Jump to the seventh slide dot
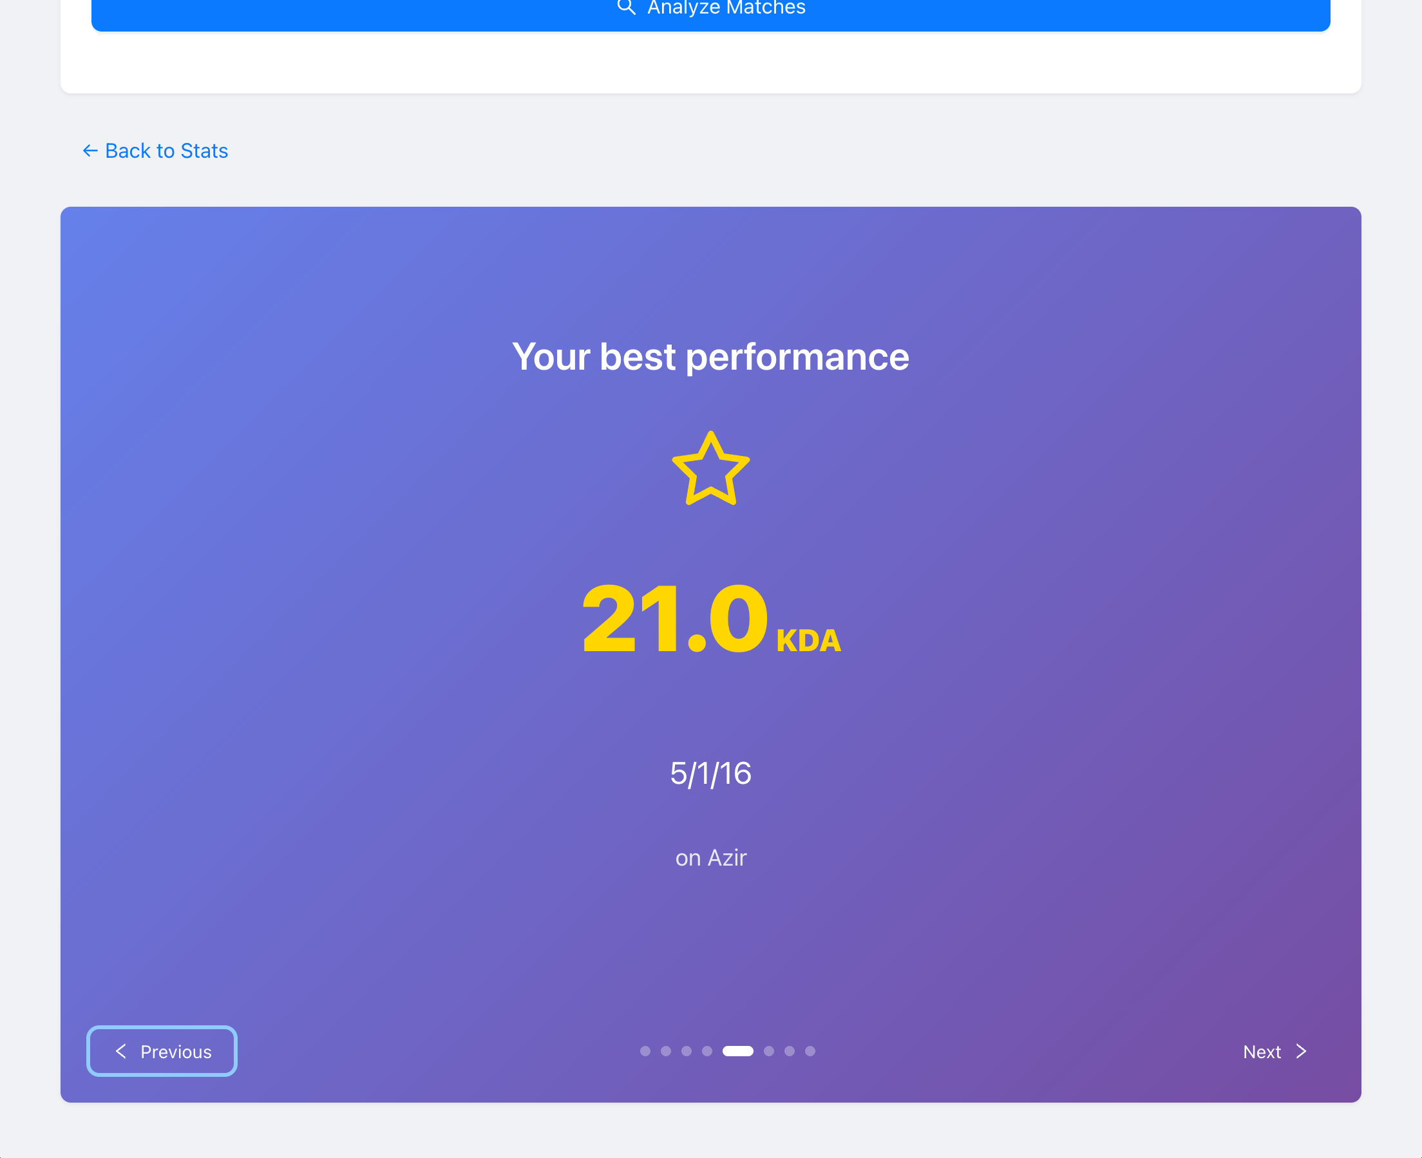This screenshot has width=1422, height=1158. (x=790, y=1051)
